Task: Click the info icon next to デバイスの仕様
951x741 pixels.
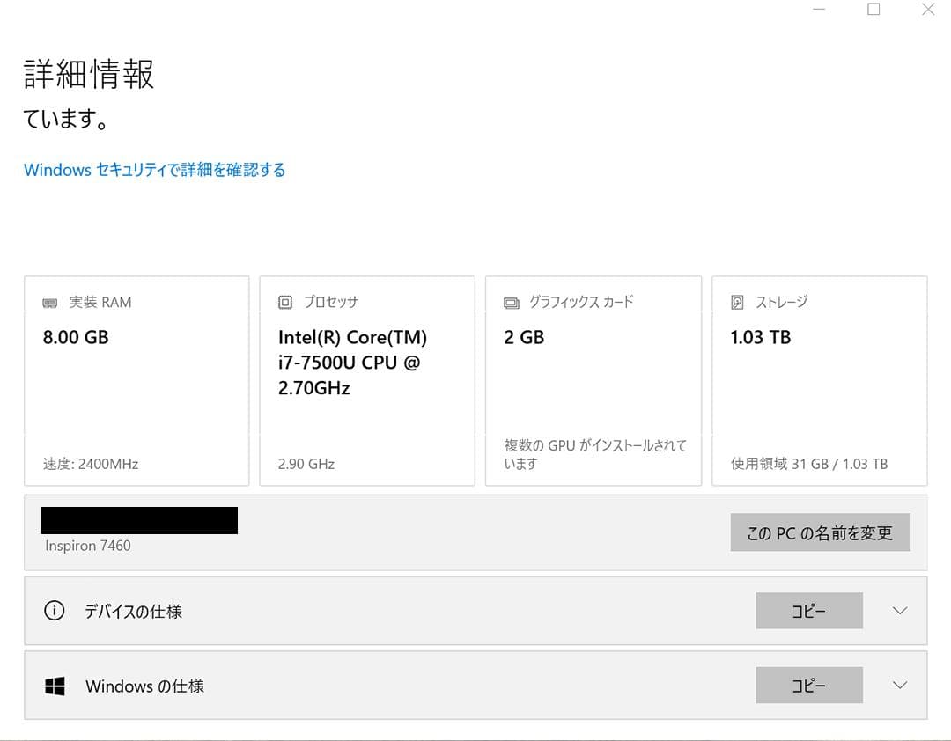Action: pos(55,611)
